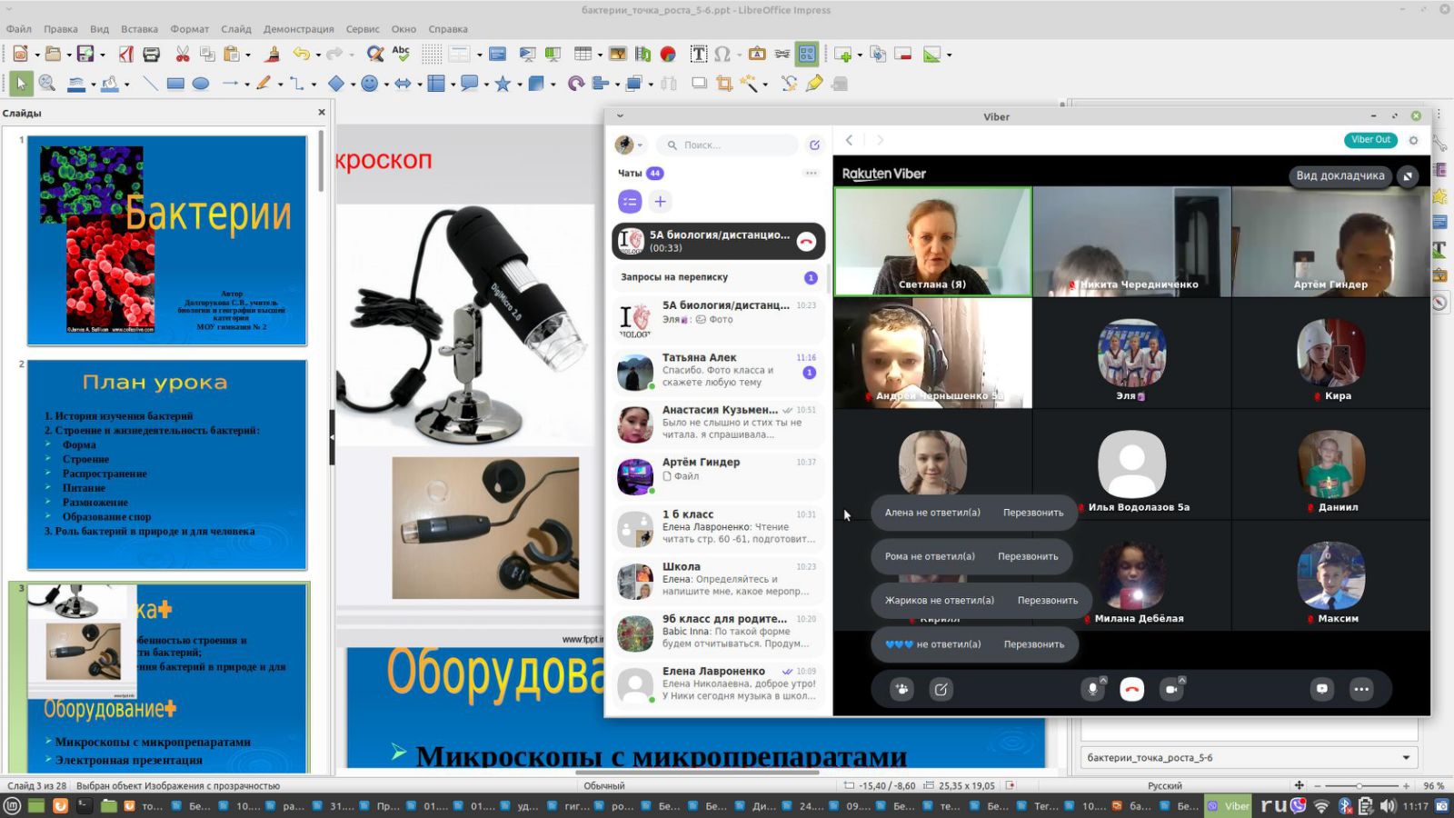Open the Слайд menu
Viewport: 1454px width, 818px height.
coord(235,29)
